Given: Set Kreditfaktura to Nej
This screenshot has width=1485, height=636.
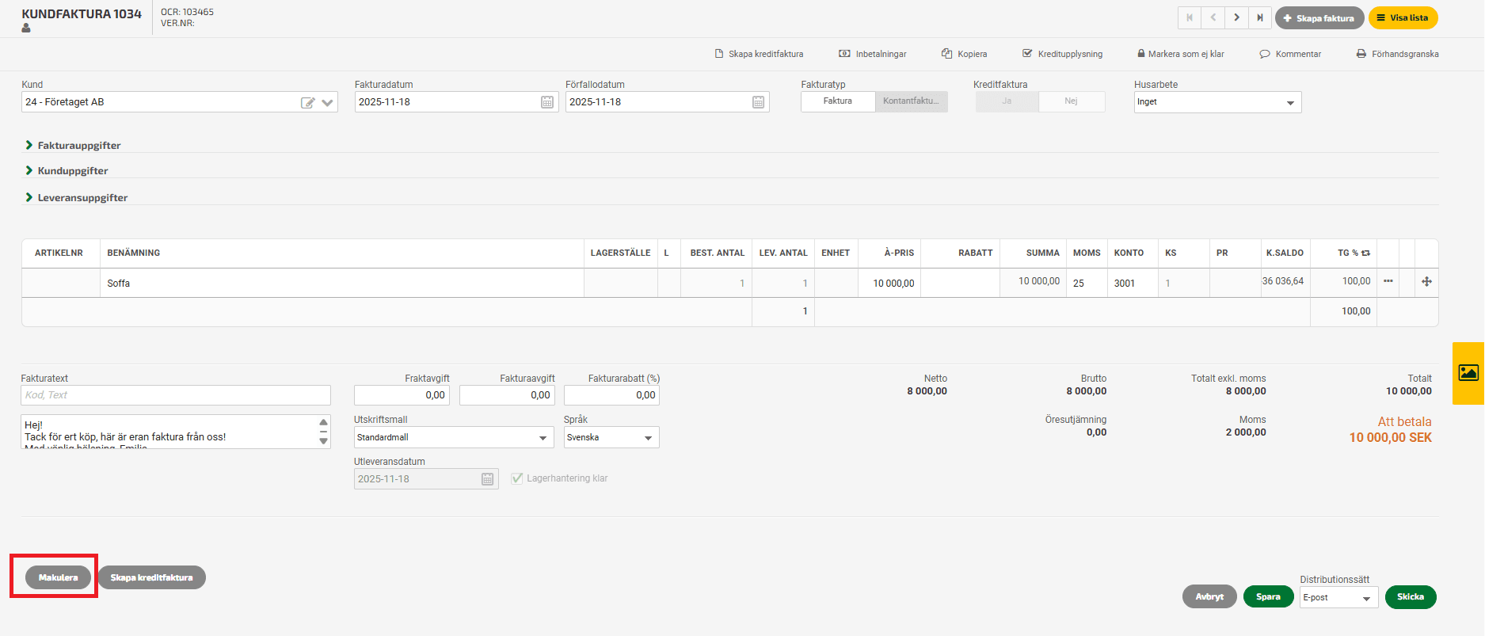Looking at the screenshot, I should click(1071, 101).
